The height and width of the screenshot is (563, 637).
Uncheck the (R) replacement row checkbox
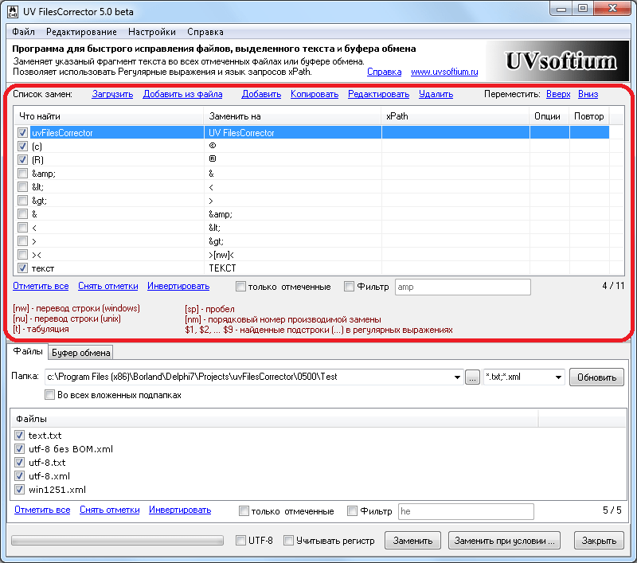coord(23,159)
